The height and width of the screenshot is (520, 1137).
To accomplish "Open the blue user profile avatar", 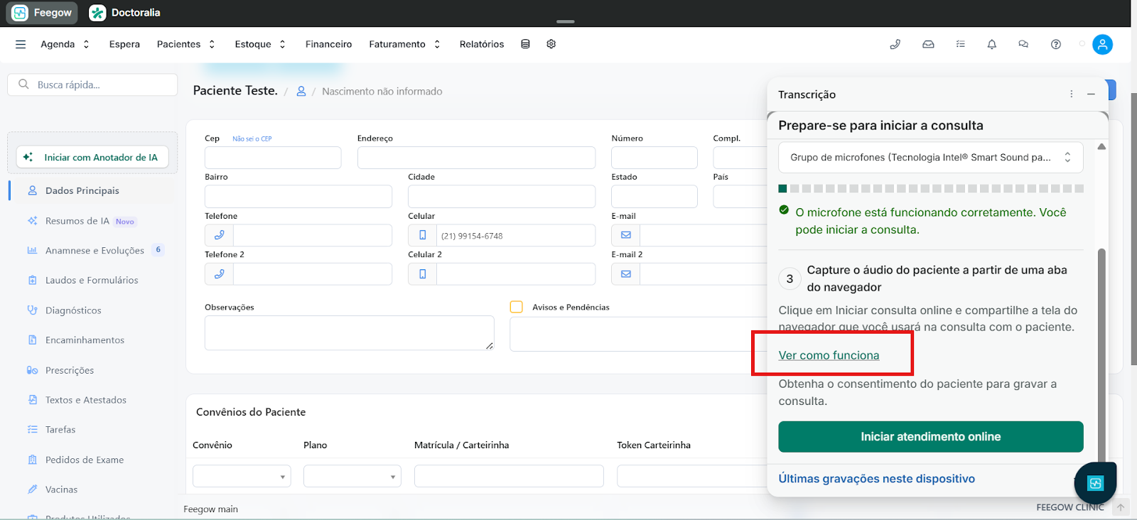I will (1102, 44).
